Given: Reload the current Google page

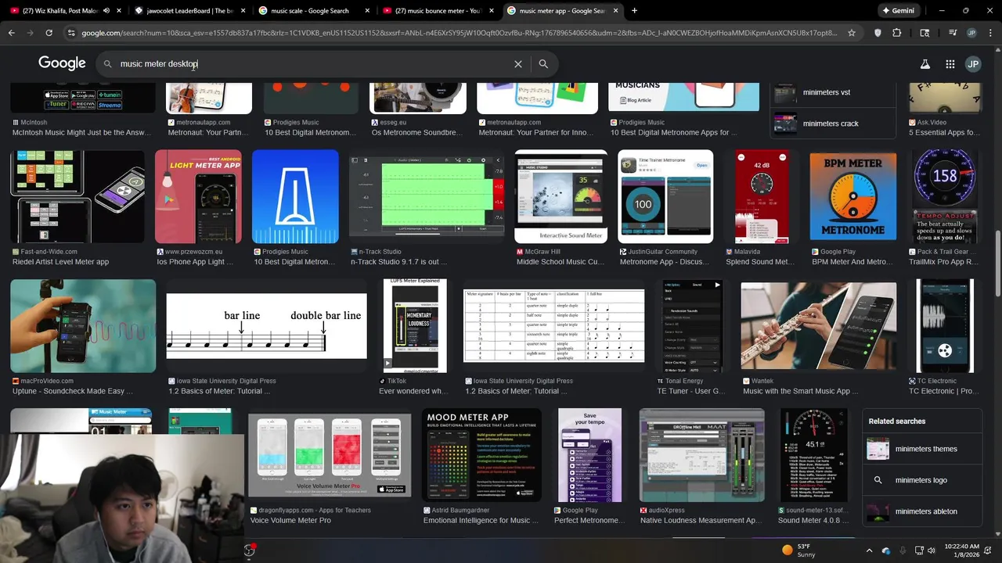Looking at the screenshot, I should (49, 33).
